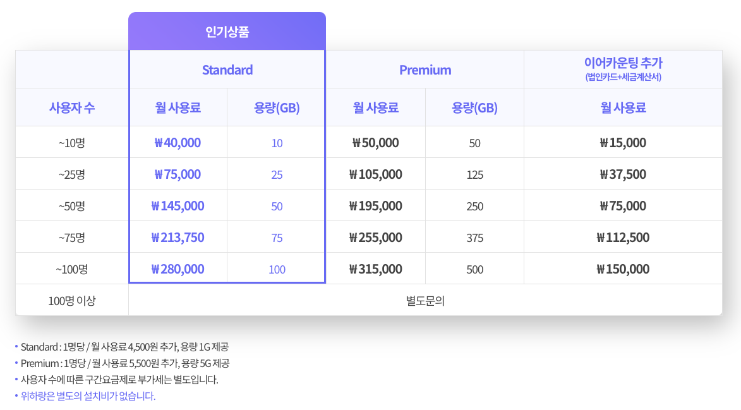Click Premium ₩315,000 price cell
The image size is (741, 410).
coord(375,269)
